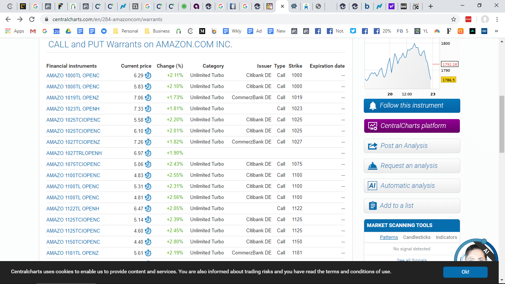Click the Financial instruments column header
This screenshot has width=505, height=284.
[71, 66]
